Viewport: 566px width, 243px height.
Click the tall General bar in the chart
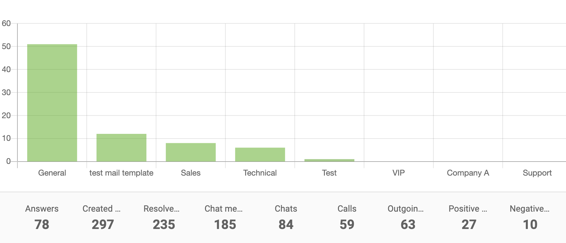[52, 103]
